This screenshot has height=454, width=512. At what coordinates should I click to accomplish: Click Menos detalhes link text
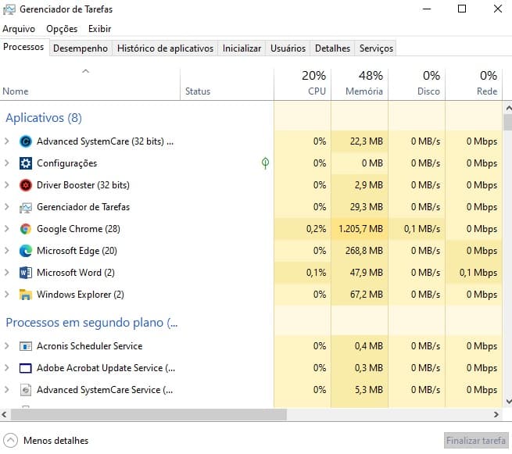pos(55,441)
